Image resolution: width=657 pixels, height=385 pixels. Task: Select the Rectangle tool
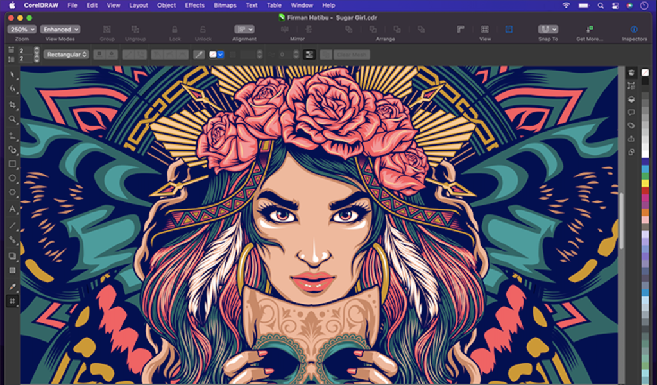[12, 164]
